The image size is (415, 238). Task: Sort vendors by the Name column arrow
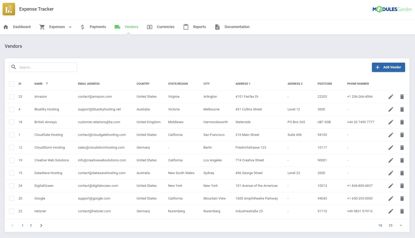coord(47,84)
